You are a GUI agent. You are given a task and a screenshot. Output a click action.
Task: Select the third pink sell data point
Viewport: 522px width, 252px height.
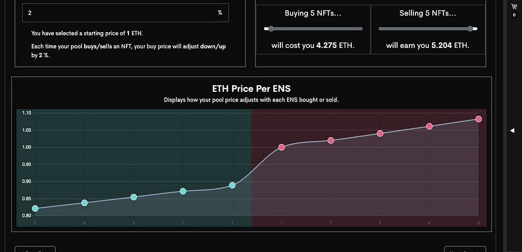pos(380,133)
